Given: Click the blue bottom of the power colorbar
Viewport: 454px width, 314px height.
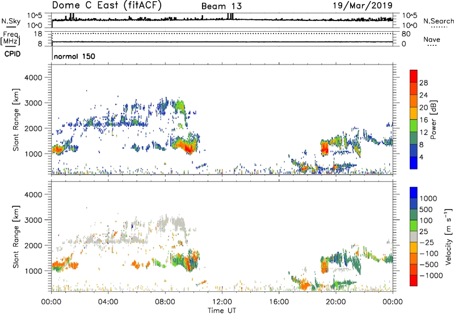Looking at the screenshot, I should 414,163.
